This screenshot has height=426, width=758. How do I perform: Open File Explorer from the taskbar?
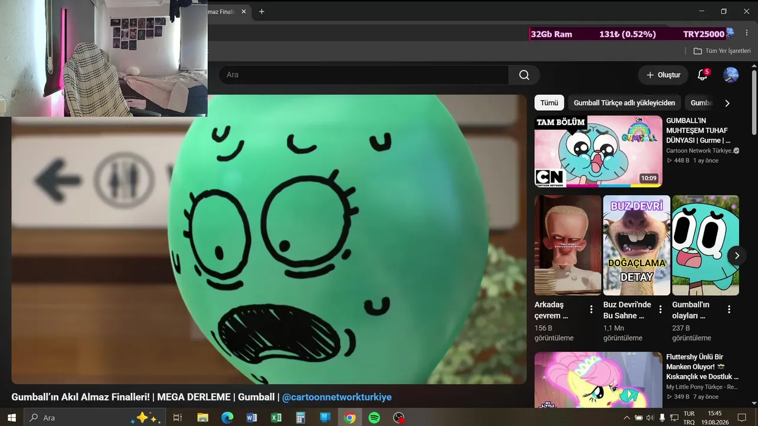(203, 418)
